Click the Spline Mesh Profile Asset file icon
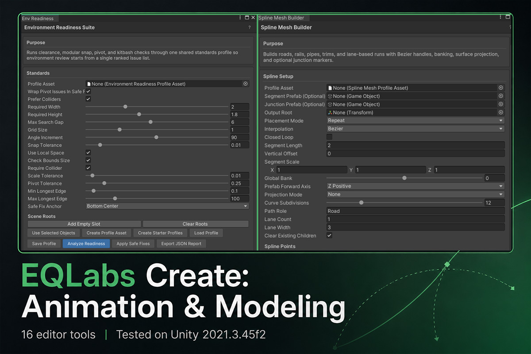The width and height of the screenshot is (531, 354). pyautogui.click(x=330, y=88)
